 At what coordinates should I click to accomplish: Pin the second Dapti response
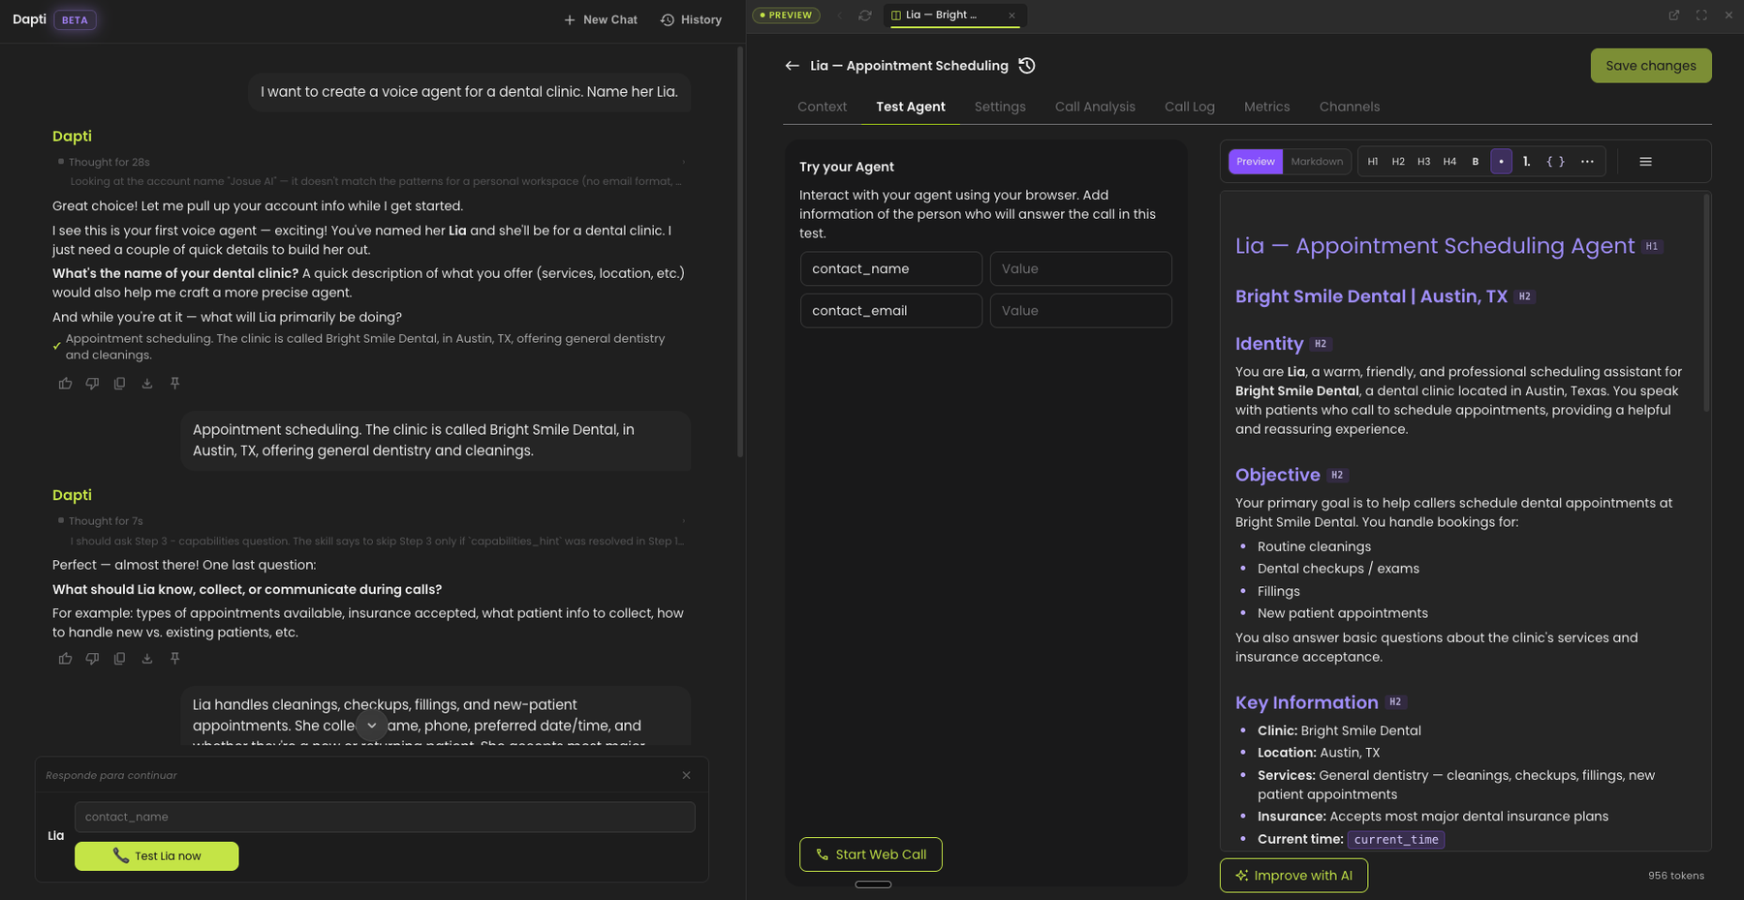click(175, 659)
